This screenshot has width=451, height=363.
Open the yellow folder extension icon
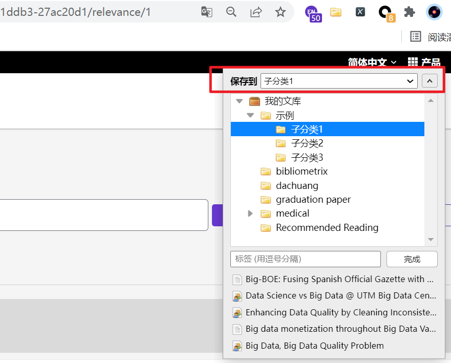click(336, 12)
